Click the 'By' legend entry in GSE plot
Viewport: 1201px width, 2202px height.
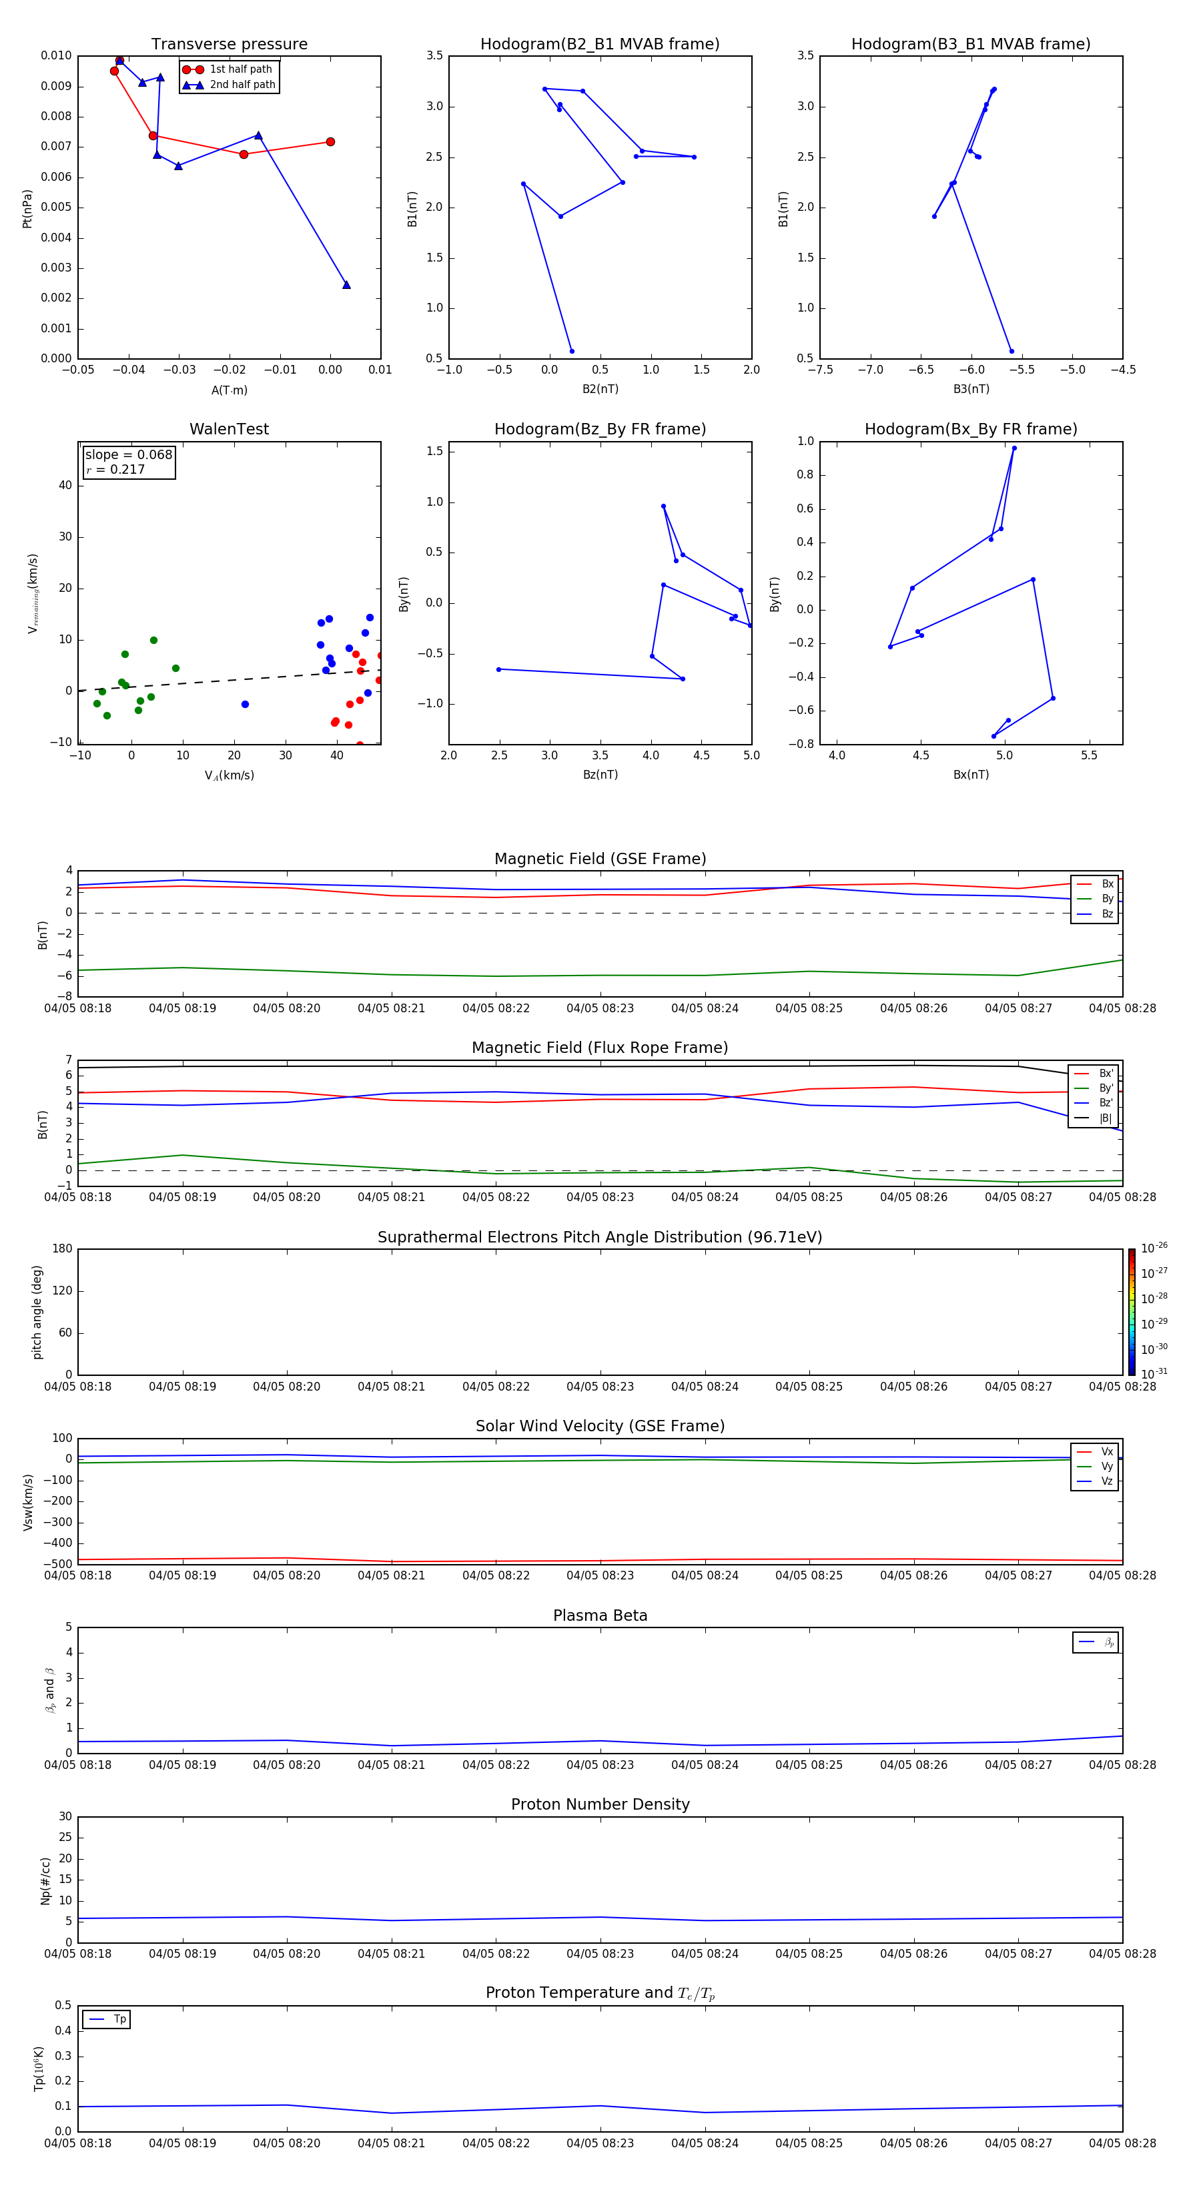tap(1095, 899)
